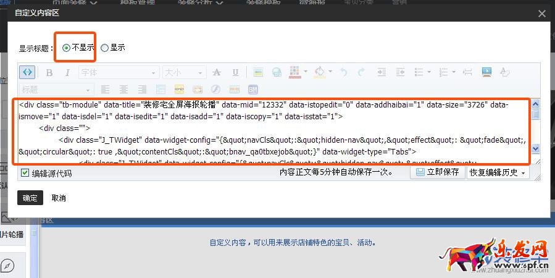Click the BM toolbar icon
Screen dimensions: 555x278
(252, 89)
